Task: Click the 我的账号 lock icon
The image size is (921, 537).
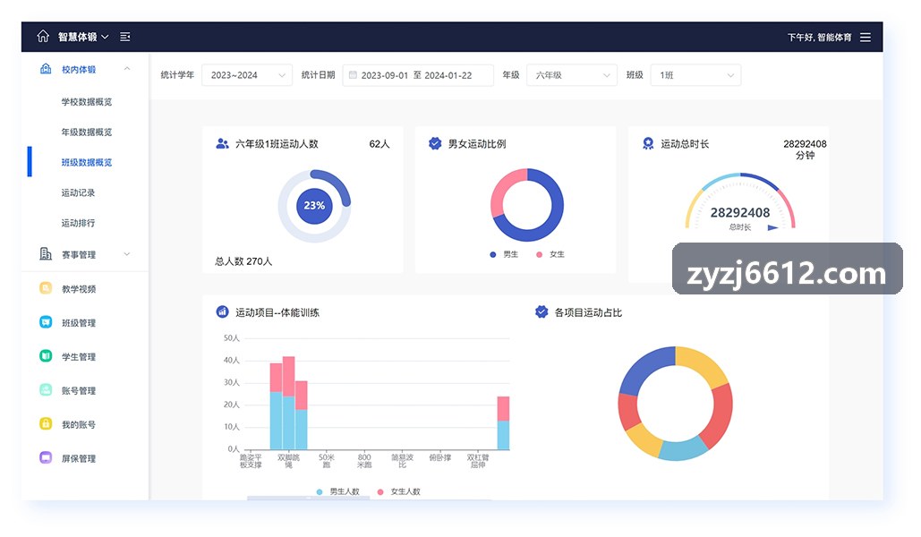Action: (46, 423)
